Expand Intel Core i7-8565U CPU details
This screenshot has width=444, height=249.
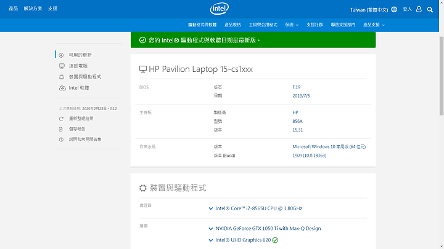pos(211,208)
